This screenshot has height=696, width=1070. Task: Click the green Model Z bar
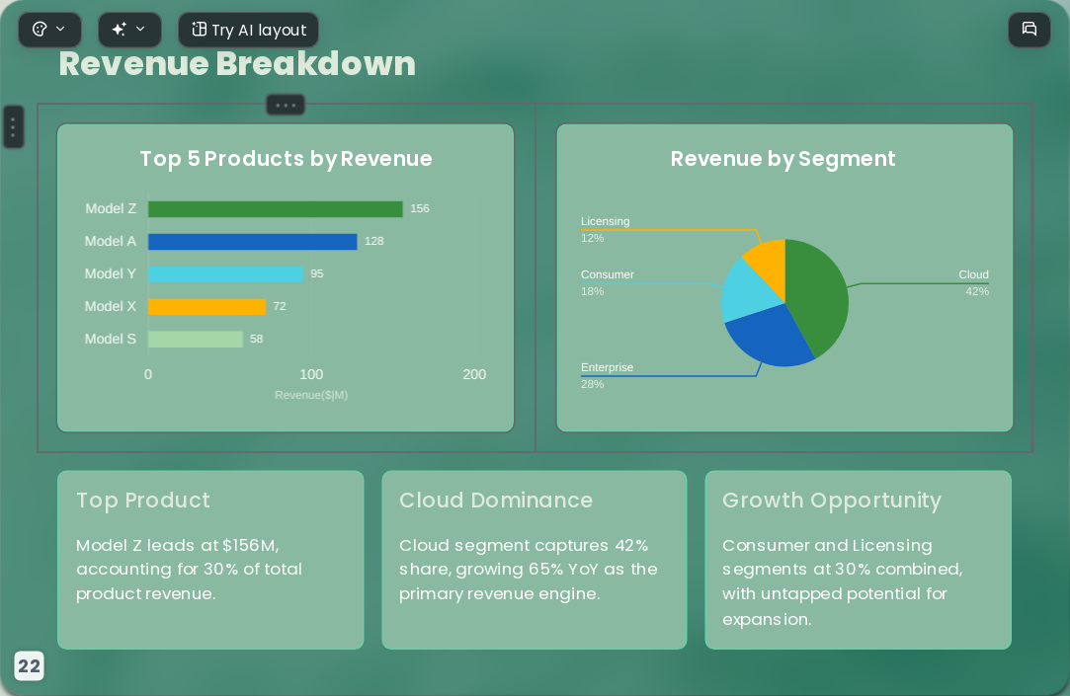[275, 208]
